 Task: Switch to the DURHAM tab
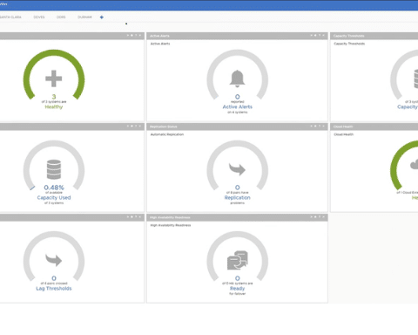pos(84,17)
